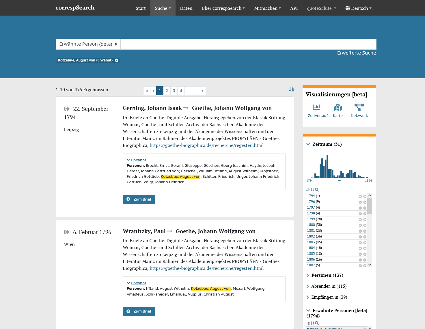Collapse Erwähnt section in Wranitzky letter
The image size is (425, 329).
click(137, 283)
